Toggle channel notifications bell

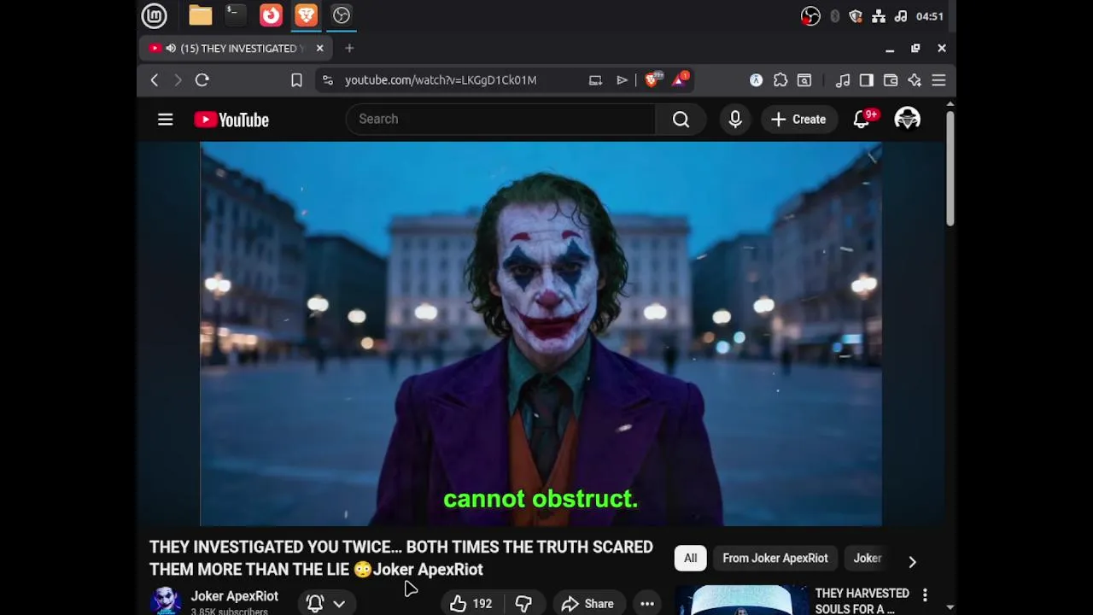[x=315, y=603]
